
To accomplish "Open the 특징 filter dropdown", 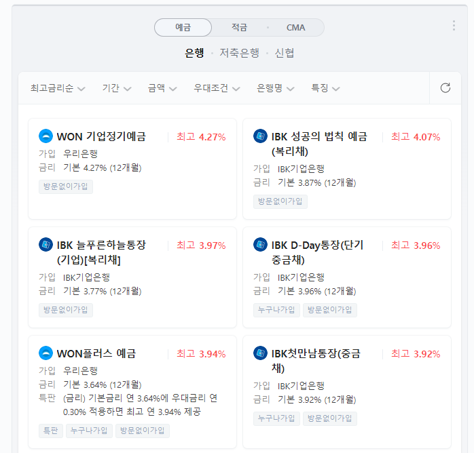I will click(x=325, y=88).
